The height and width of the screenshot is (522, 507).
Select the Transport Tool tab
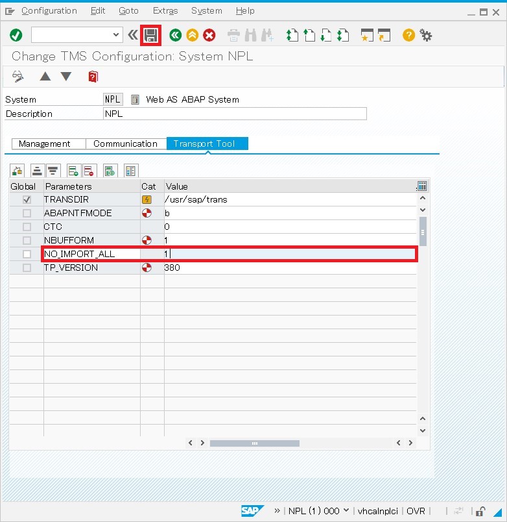point(207,144)
